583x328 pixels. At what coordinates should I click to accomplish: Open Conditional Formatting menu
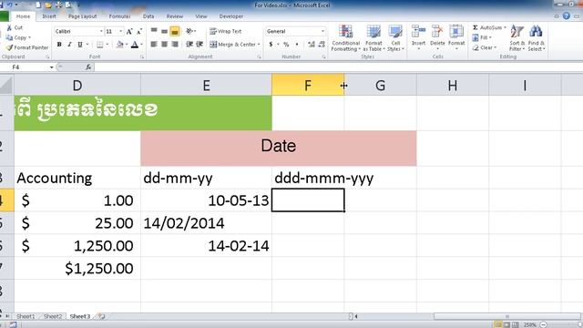click(x=346, y=38)
